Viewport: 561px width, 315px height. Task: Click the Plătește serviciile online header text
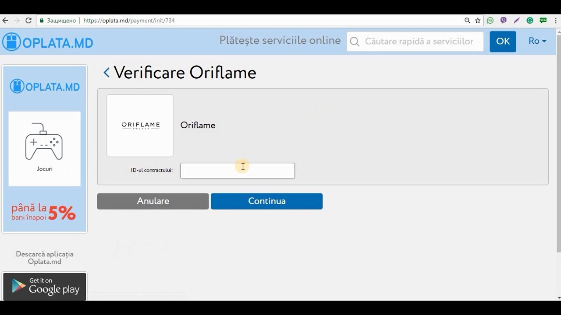pyautogui.click(x=280, y=40)
